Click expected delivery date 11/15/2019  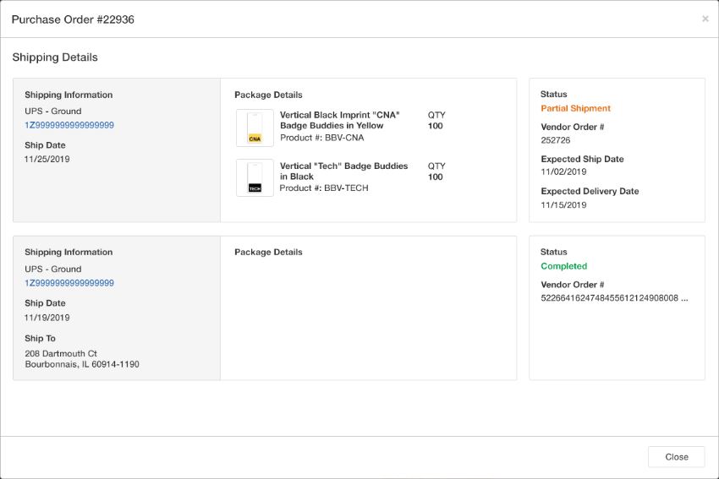[563, 204]
